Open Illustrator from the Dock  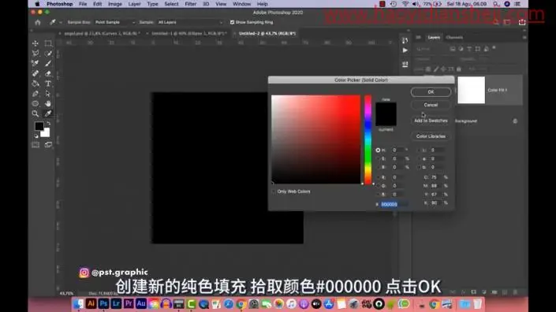(91, 304)
